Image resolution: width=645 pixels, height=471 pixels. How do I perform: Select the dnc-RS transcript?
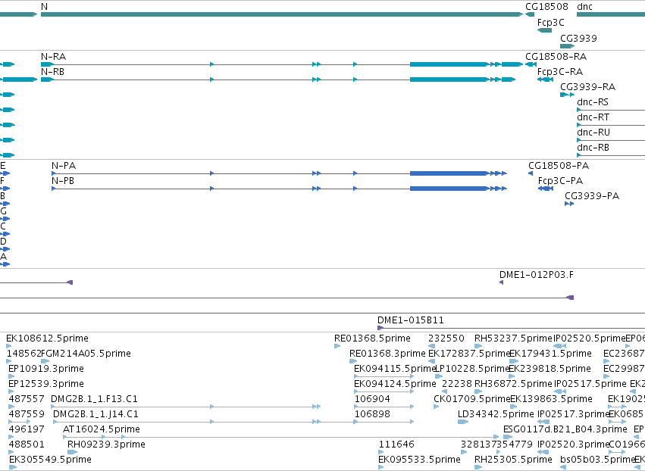click(611, 110)
